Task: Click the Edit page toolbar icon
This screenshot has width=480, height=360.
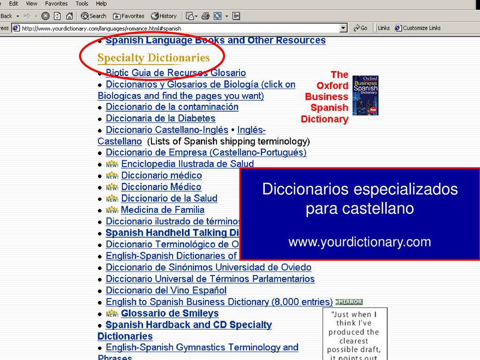Action: click(x=236, y=16)
